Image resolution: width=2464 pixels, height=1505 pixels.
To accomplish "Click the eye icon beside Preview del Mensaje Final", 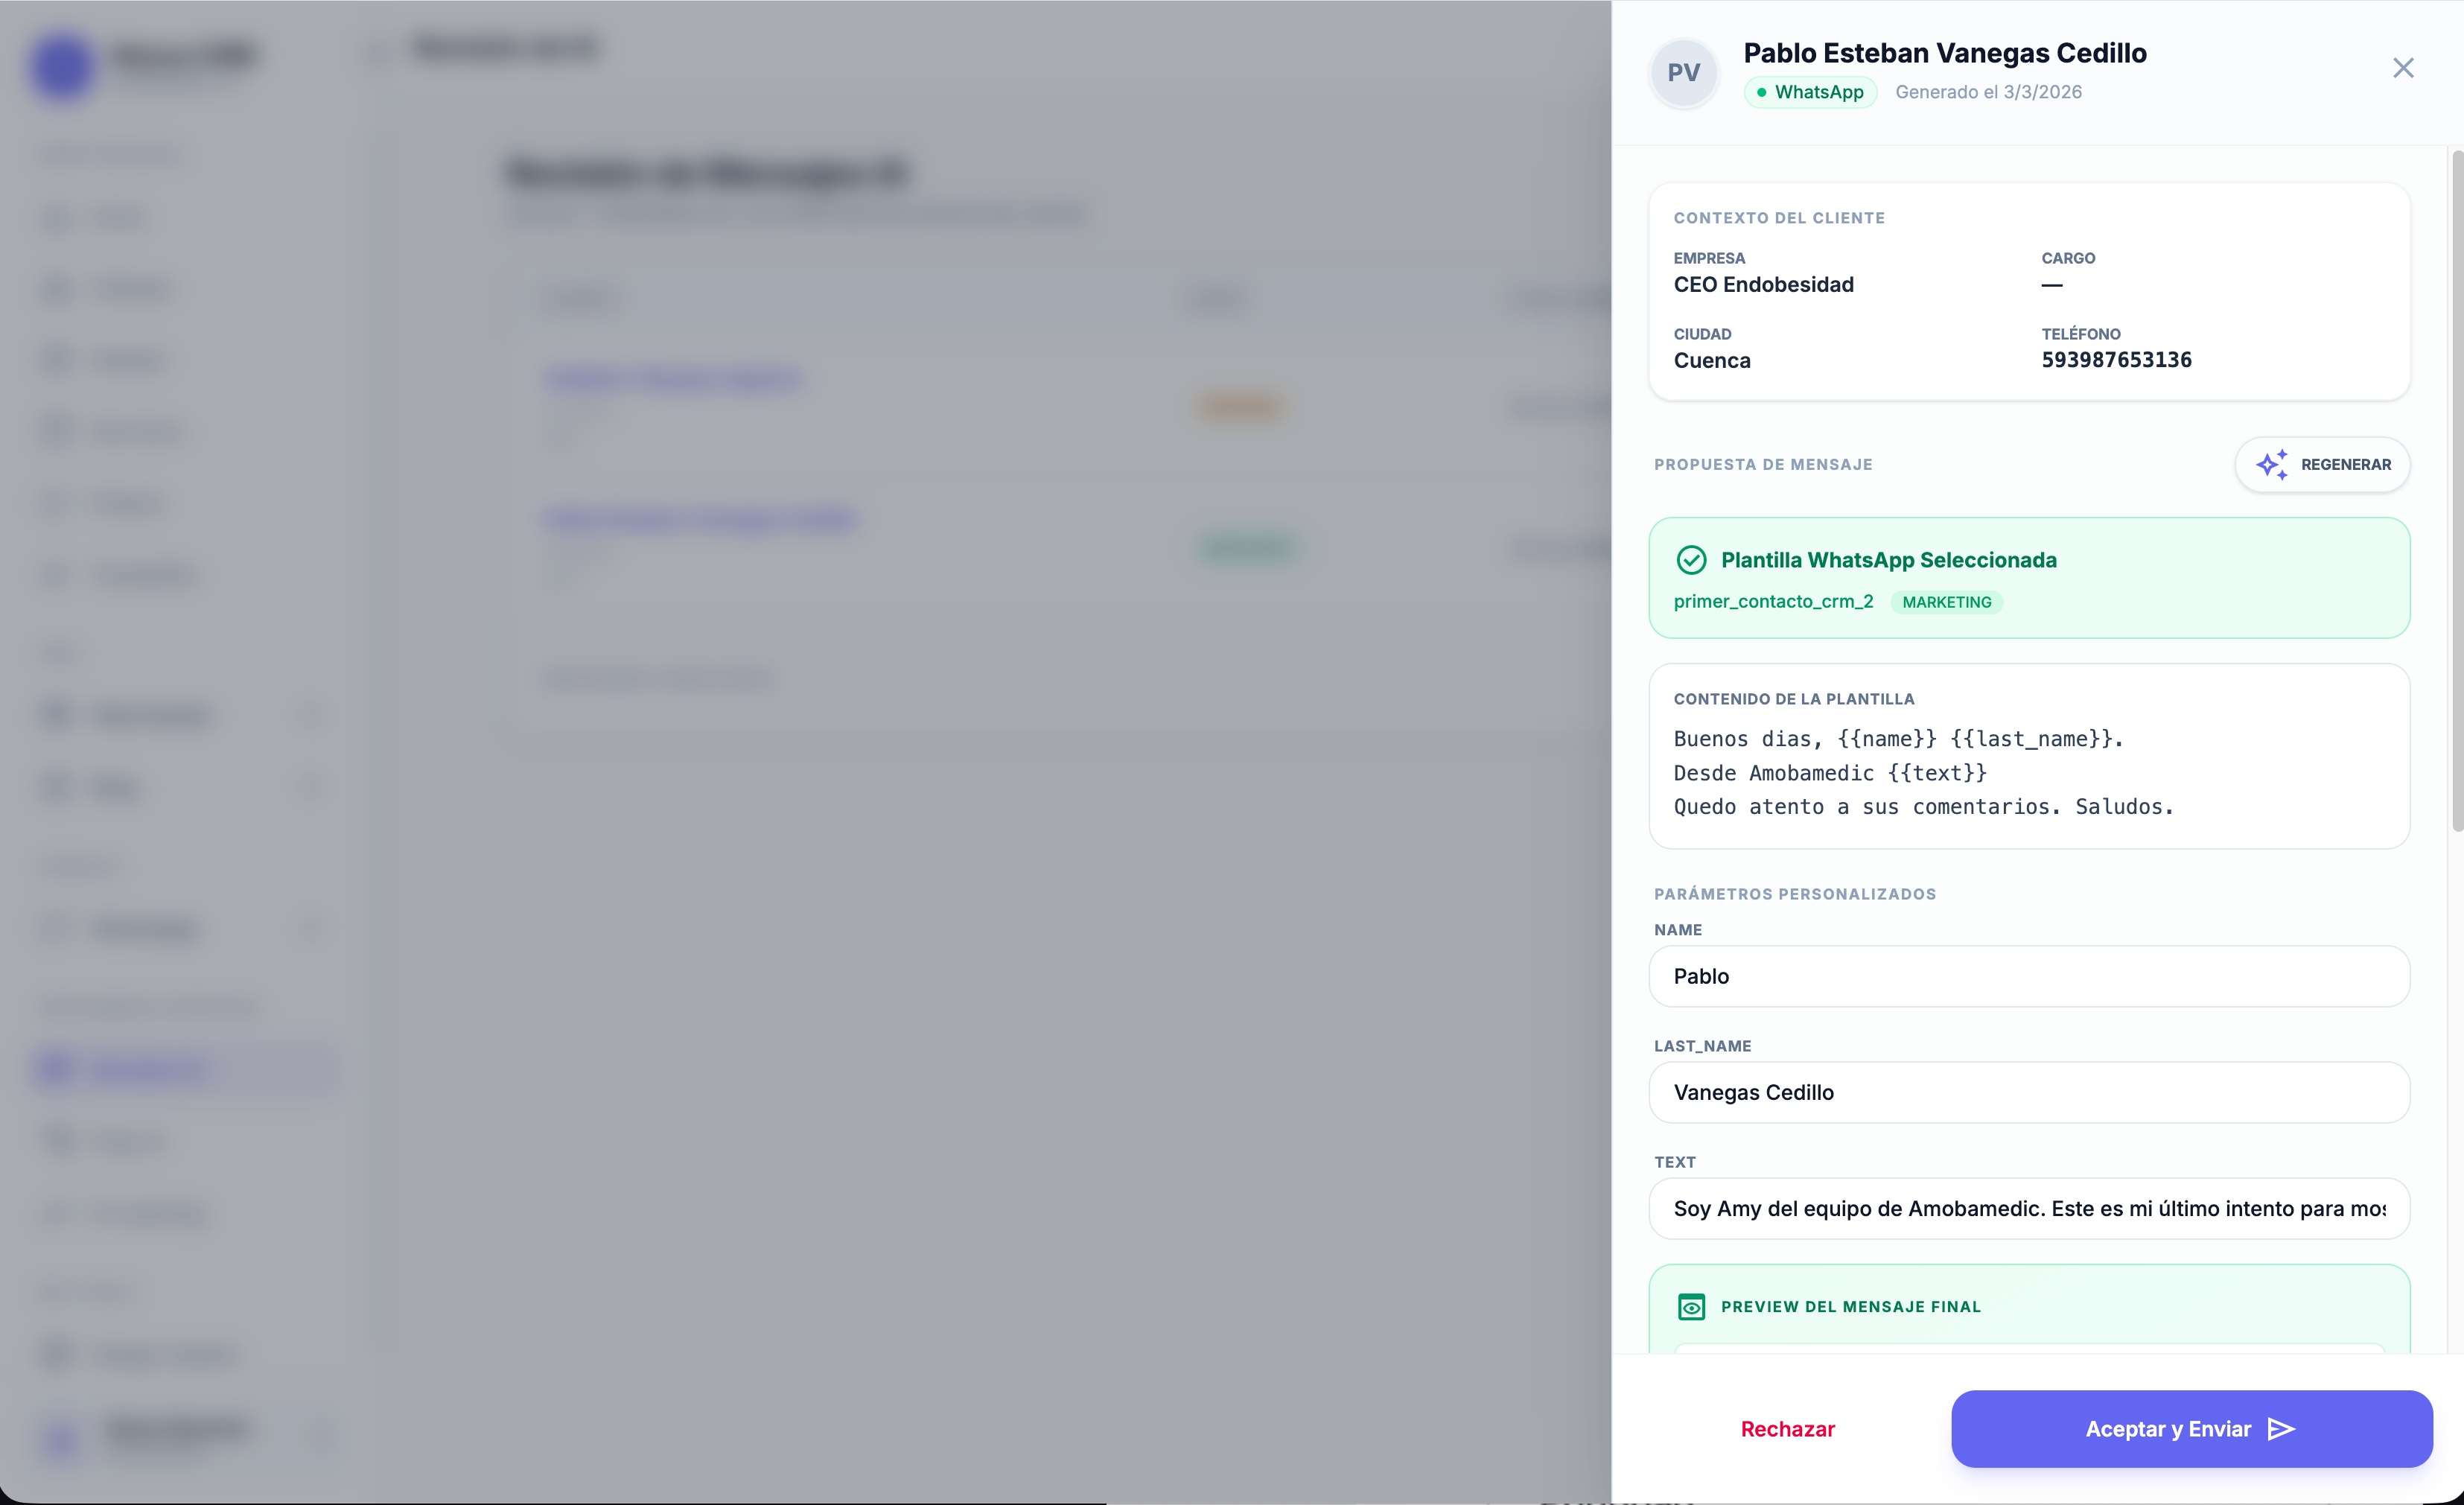I will [1691, 1306].
